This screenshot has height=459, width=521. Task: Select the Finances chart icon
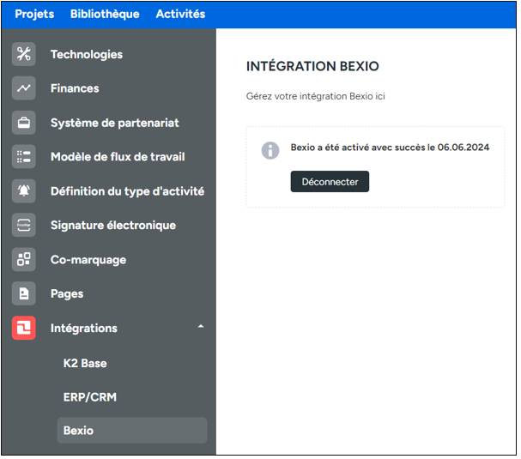click(x=24, y=88)
